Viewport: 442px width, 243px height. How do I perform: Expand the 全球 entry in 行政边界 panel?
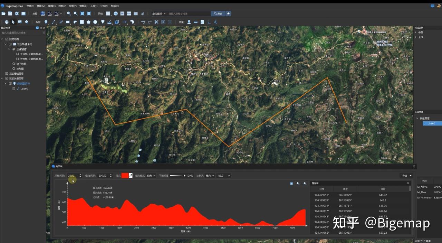415,37
